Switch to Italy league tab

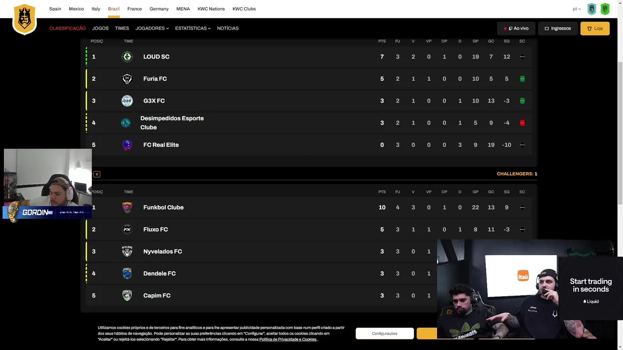tap(96, 9)
